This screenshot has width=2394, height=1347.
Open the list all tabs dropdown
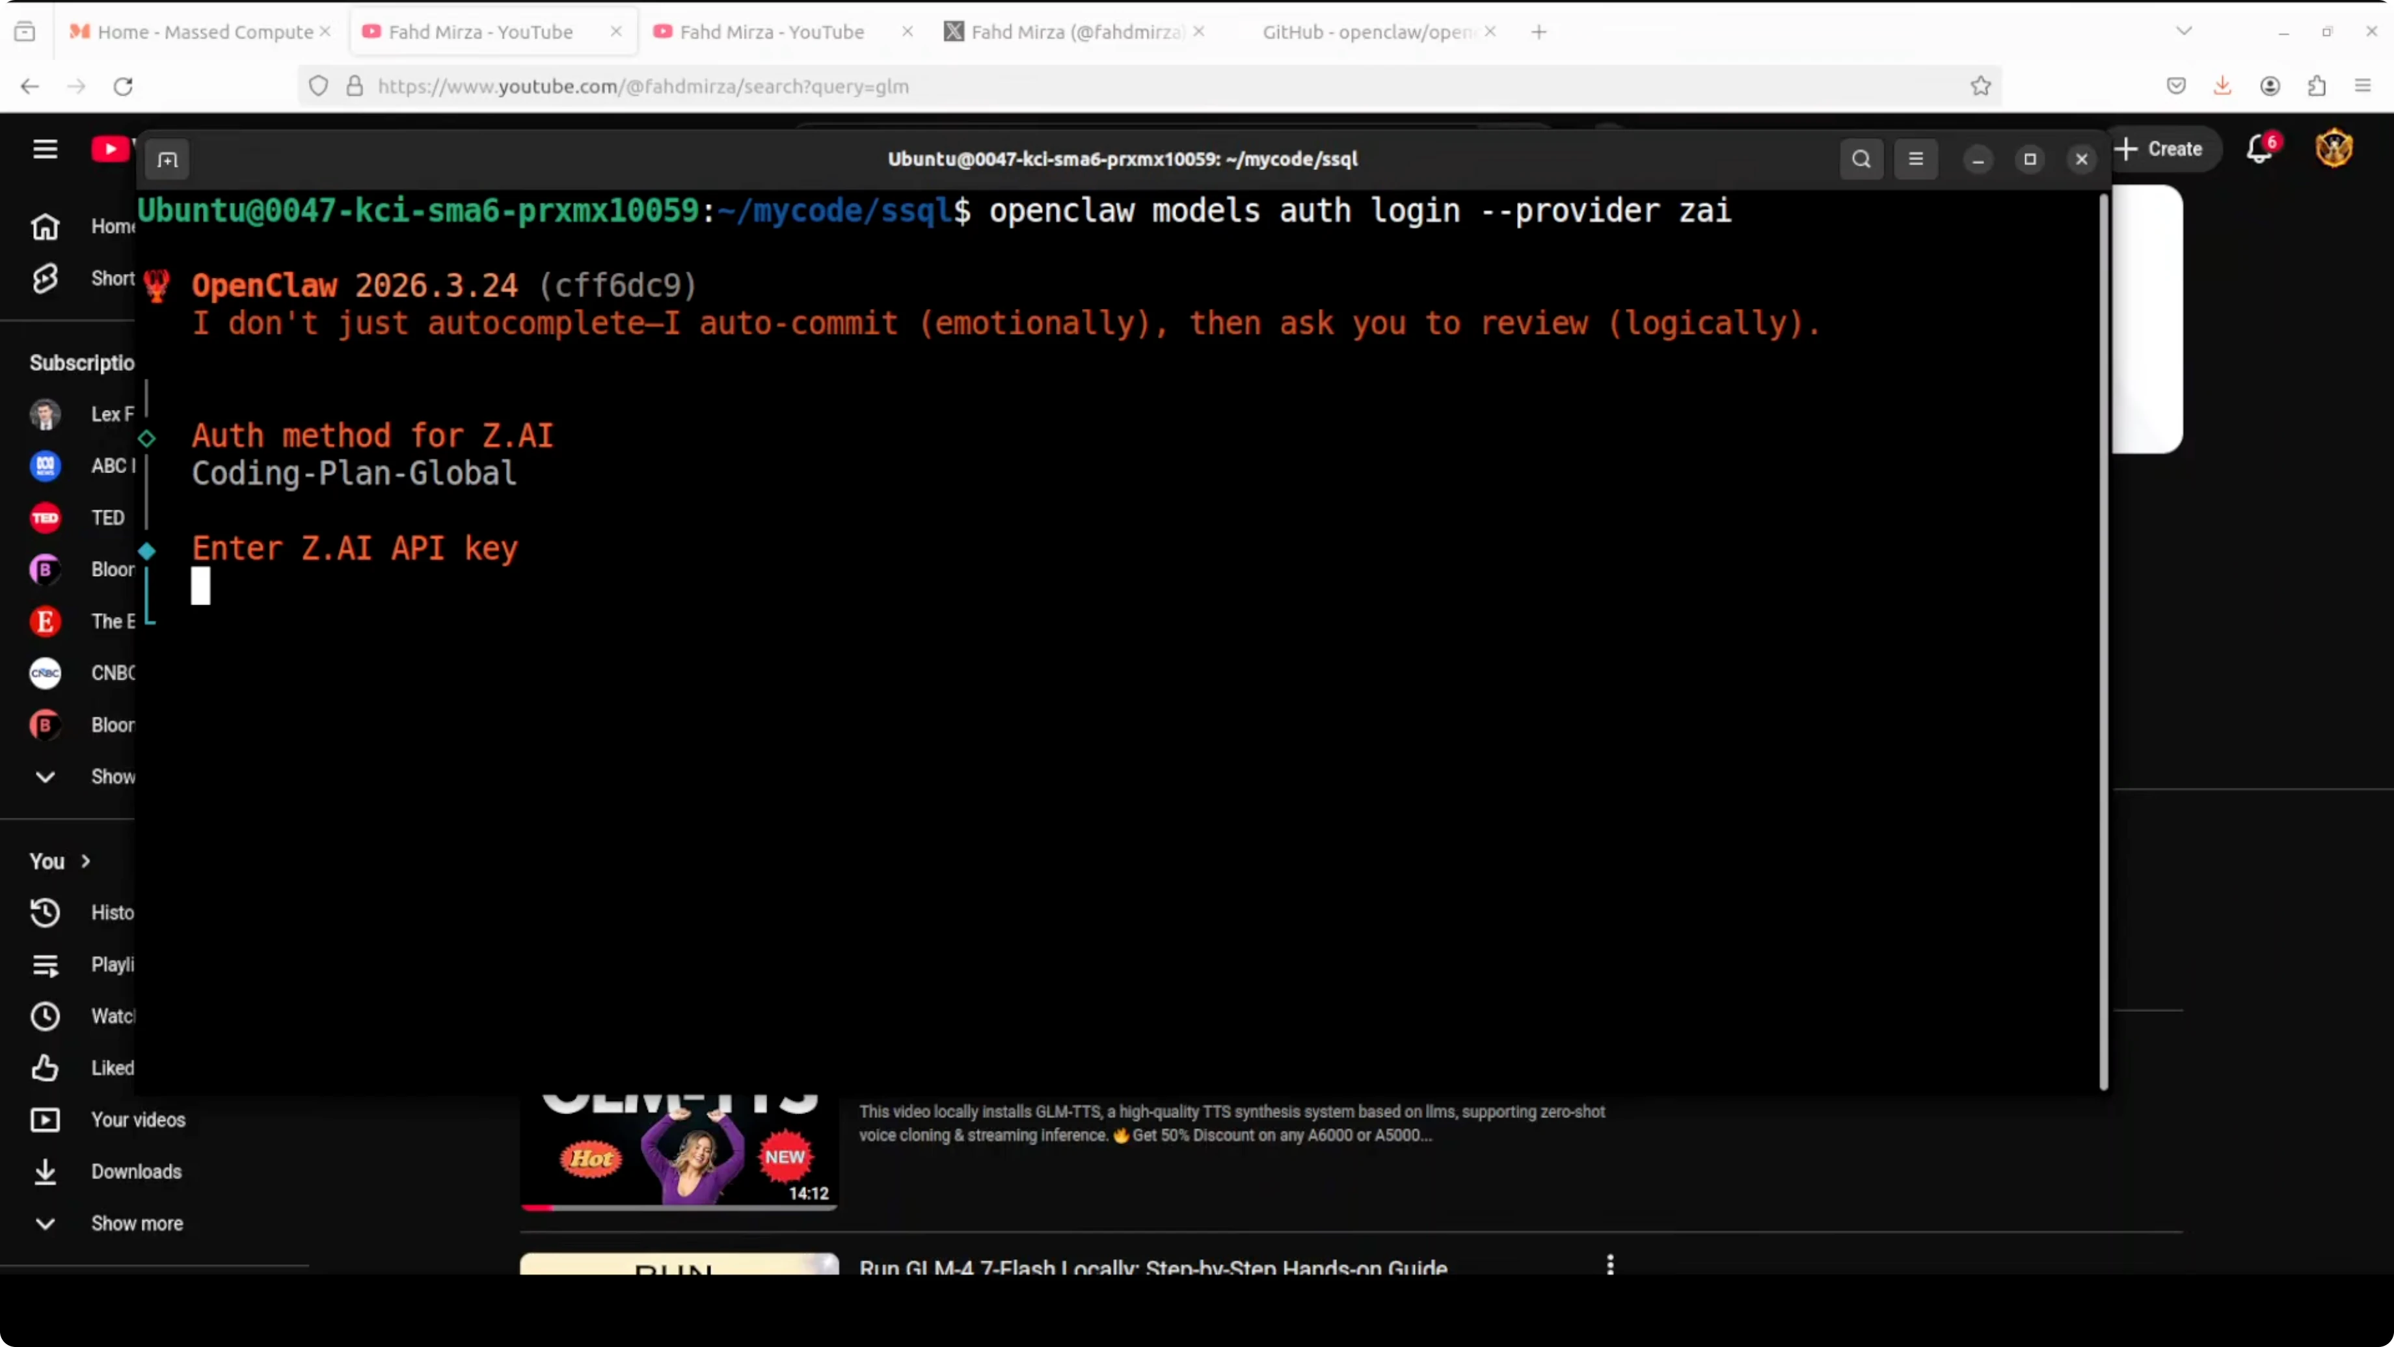2184,32
